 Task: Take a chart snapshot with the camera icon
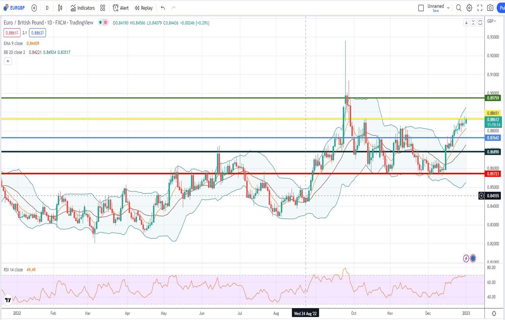pos(490,8)
